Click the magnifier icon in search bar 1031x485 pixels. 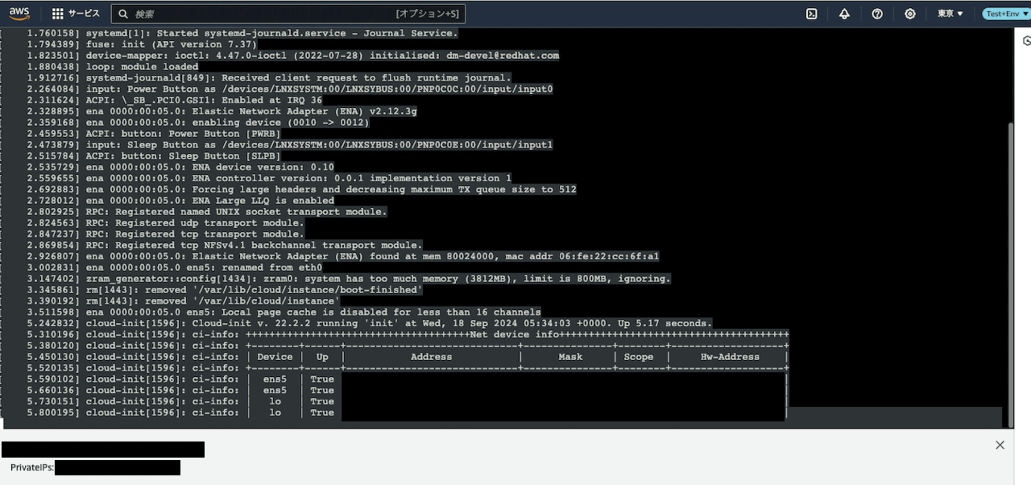coord(123,14)
